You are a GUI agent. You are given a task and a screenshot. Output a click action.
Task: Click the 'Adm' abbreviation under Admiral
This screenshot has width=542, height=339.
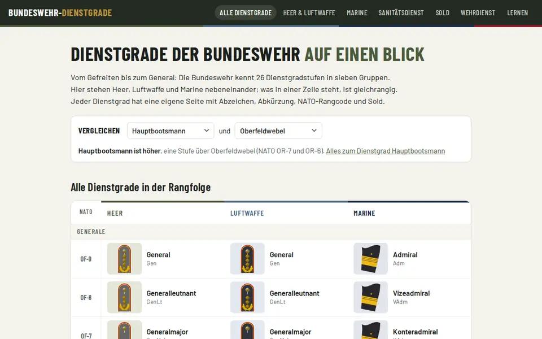(399, 263)
